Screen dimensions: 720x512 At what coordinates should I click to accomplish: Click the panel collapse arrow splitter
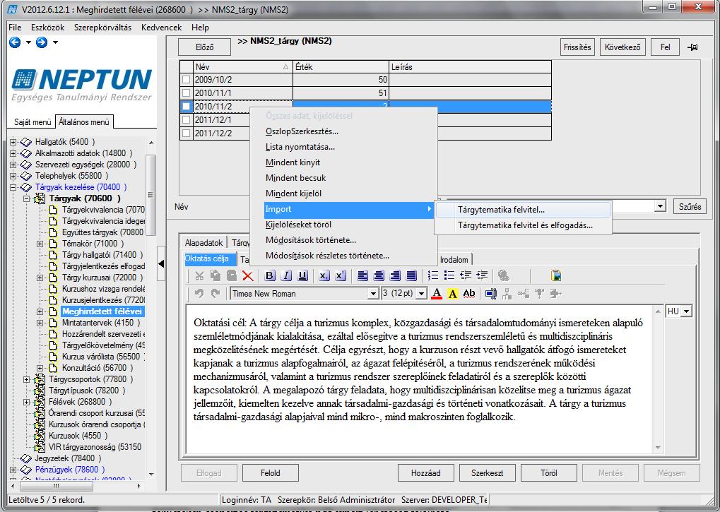[x=161, y=264]
